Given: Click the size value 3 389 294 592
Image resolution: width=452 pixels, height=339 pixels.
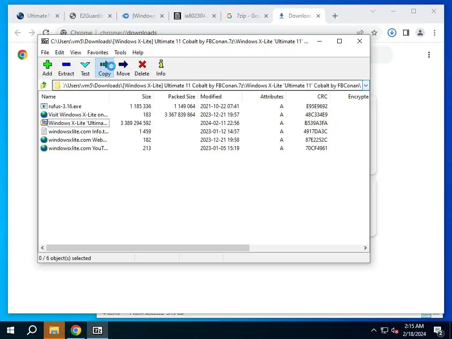Looking at the screenshot, I should 136,123.
